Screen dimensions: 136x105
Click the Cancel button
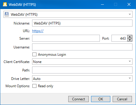(122, 99)
